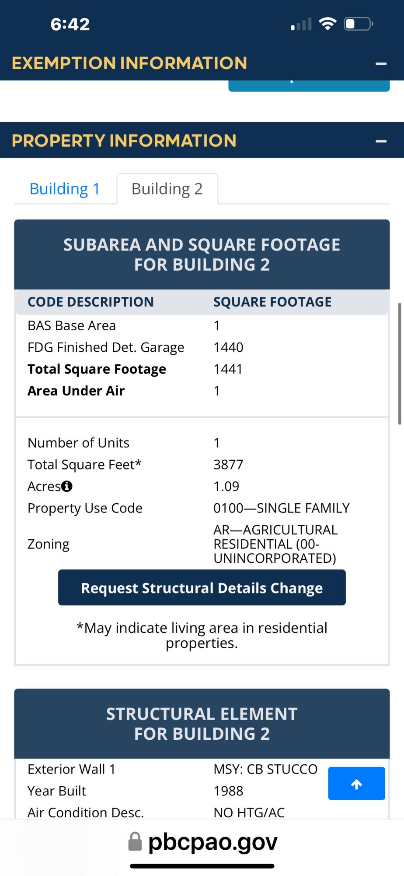The image size is (404, 876).
Task: Click the Square Footage column header
Action: click(x=272, y=302)
